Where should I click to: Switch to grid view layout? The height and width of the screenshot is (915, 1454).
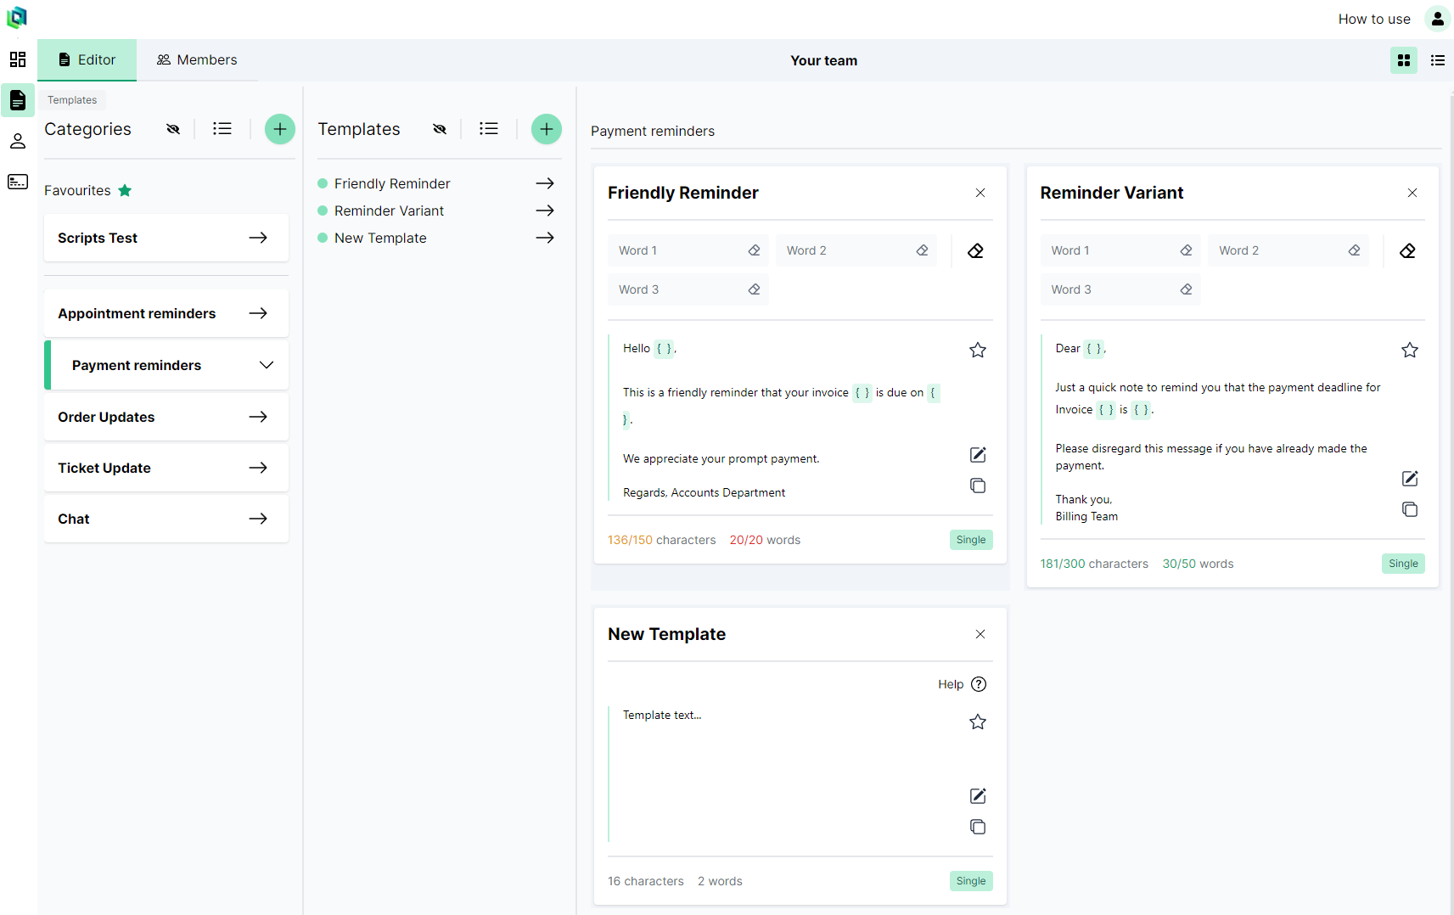pyautogui.click(x=1404, y=60)
